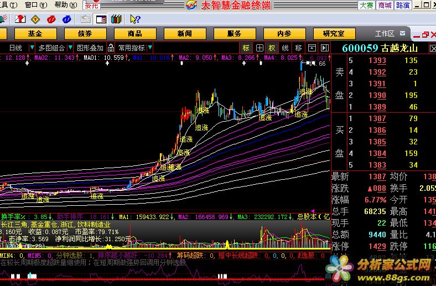
Task: Click the stock title 600059 古越龙山
Action: (x=380, y=48)
